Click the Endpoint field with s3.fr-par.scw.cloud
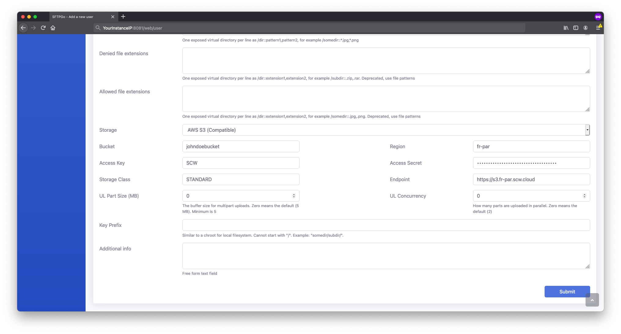This screenshot has height=334, width=621. [531, 179]
